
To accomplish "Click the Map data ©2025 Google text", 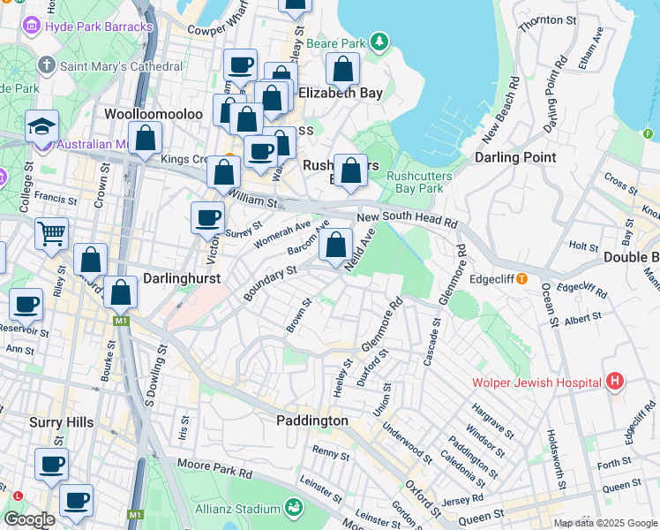I will coord(606,523).
